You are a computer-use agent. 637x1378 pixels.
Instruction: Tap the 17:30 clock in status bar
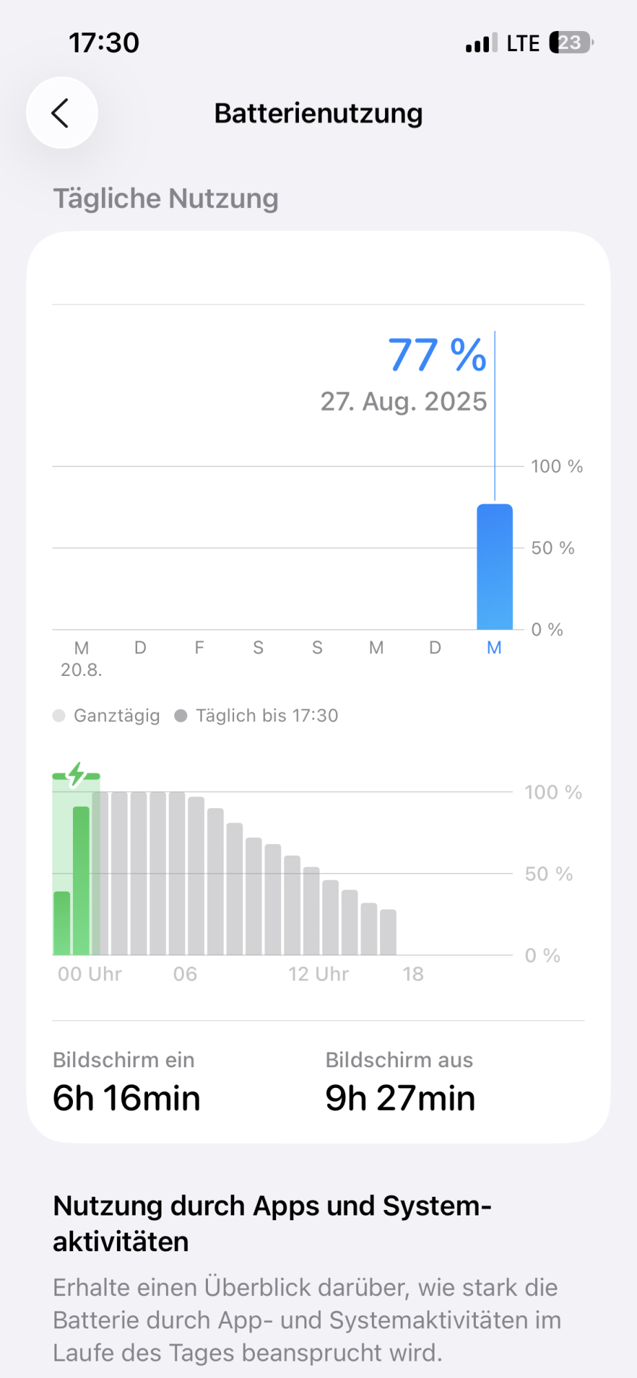(x=104, y=43)
